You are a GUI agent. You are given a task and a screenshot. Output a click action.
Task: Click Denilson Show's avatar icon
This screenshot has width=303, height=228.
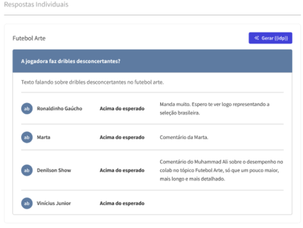27,170
